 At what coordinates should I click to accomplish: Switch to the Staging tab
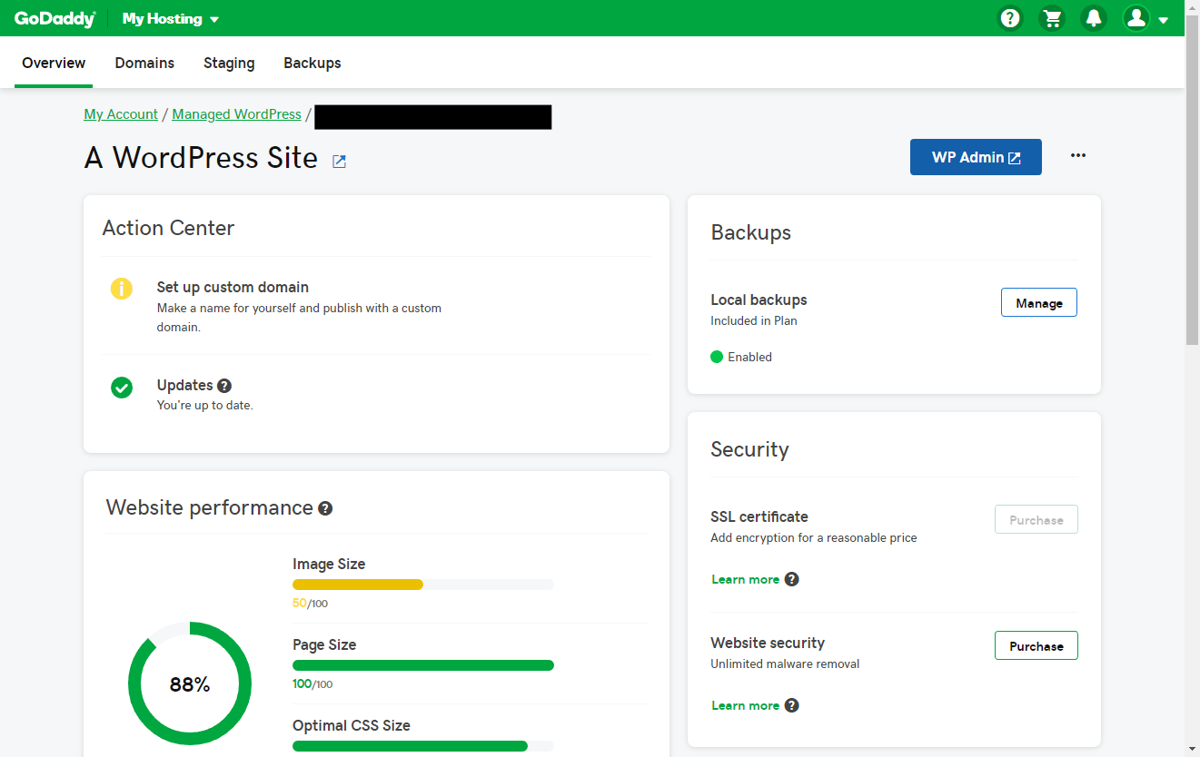pos(228,63)
